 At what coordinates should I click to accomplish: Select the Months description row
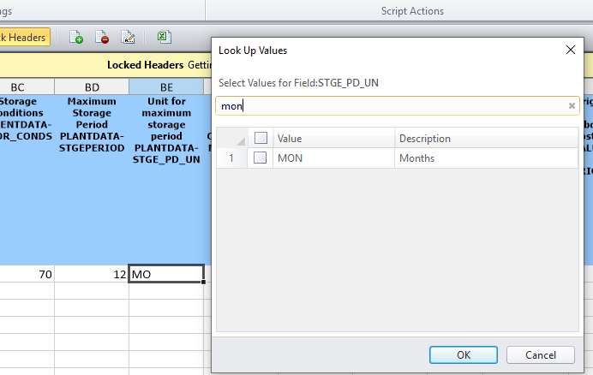484,158
